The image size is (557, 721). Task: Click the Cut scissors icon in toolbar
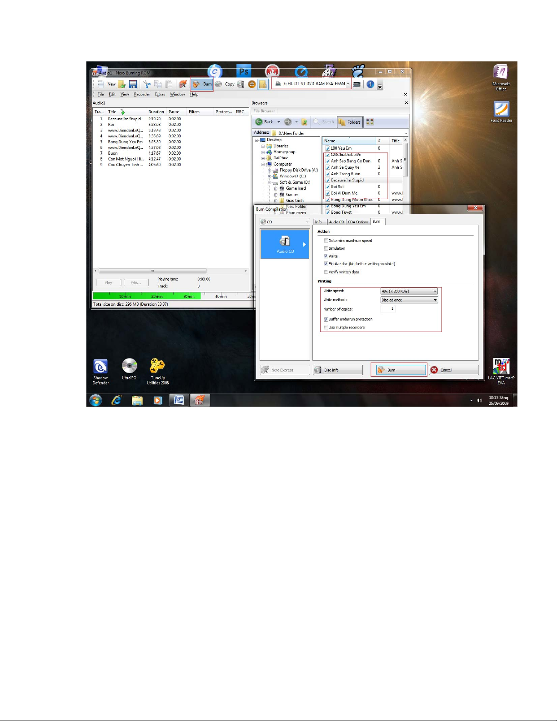pos(146,84)
